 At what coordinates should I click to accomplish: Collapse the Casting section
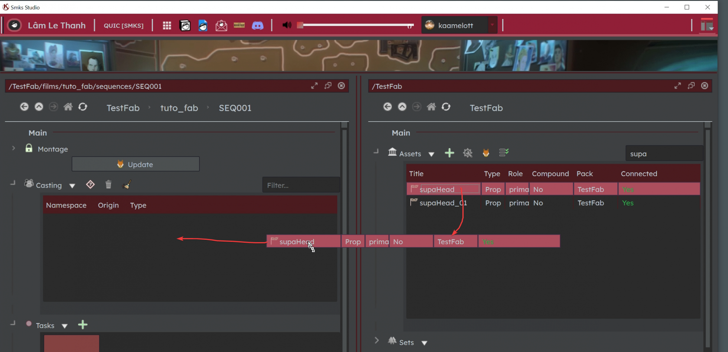[13, 184]
